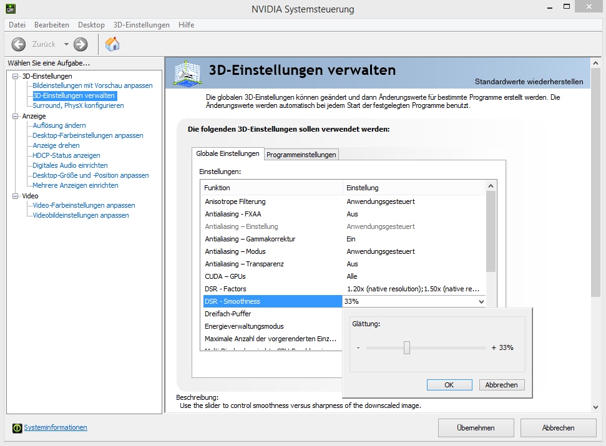Image resolution: width=606 pixels, height=446 pixels.
Task: Open the Datei menu
Action: pyautogui.click(x=17, y=25)
